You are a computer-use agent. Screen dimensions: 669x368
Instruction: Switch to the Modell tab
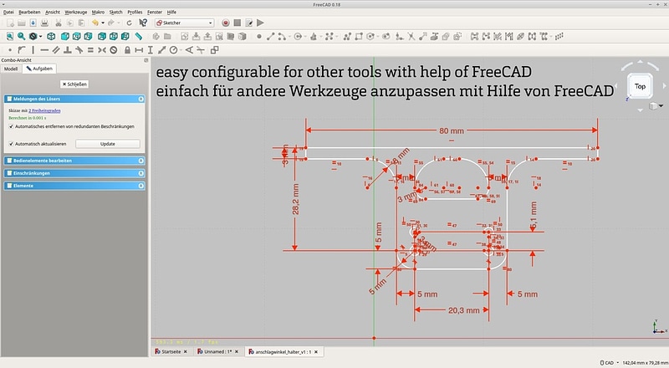coord(11,69)
